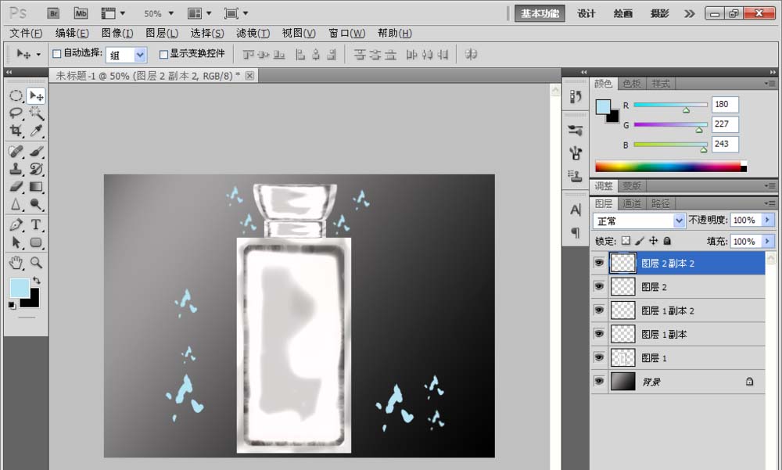Image resolution: width=782 pixels, height=470 pixels.
Task: Select the Rounded Rectangle shape tool
Action: click(36, 242)
